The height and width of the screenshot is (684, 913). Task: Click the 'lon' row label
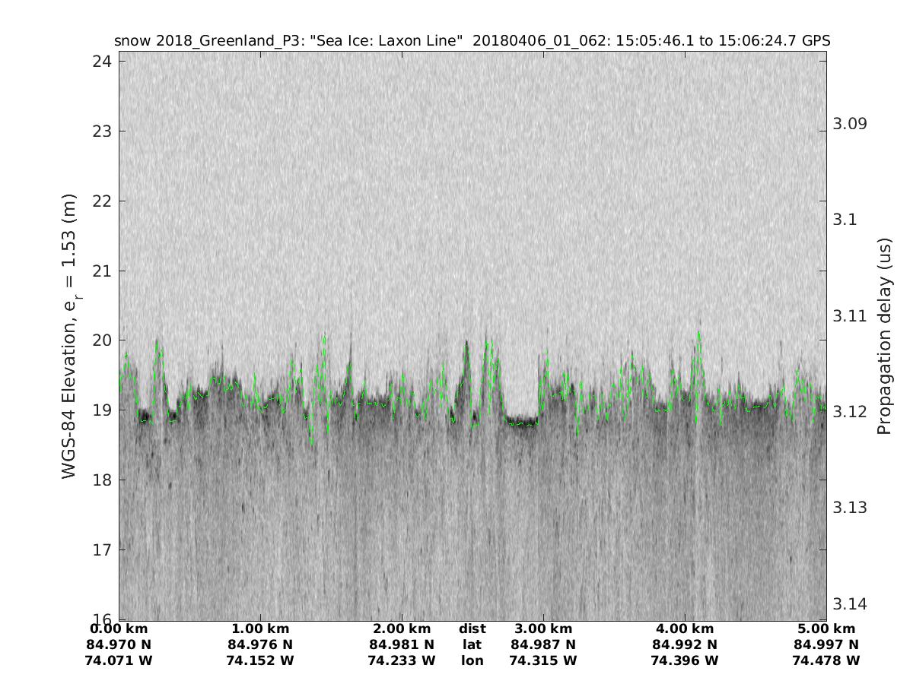(472, 660)
